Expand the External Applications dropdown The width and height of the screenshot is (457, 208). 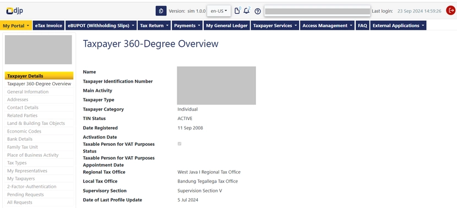tap(398, 26)
